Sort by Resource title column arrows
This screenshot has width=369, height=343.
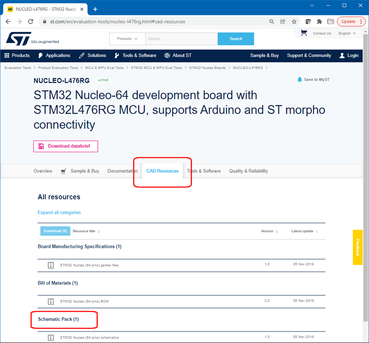98,231
